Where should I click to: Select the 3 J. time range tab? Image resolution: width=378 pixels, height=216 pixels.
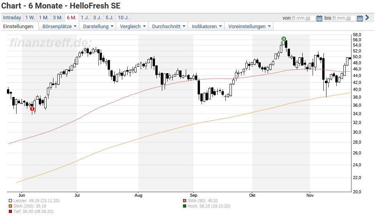coord(97,18)
